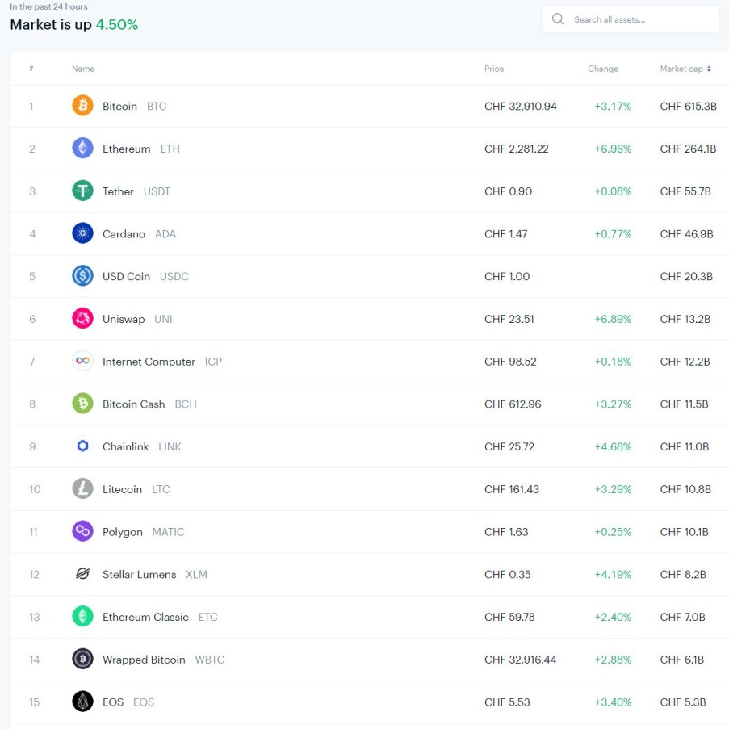Image resolution: width=729 pixels, height=729 pixels.
Task: Open the Litecoin LTC asset link
Action: pos(136,489)
